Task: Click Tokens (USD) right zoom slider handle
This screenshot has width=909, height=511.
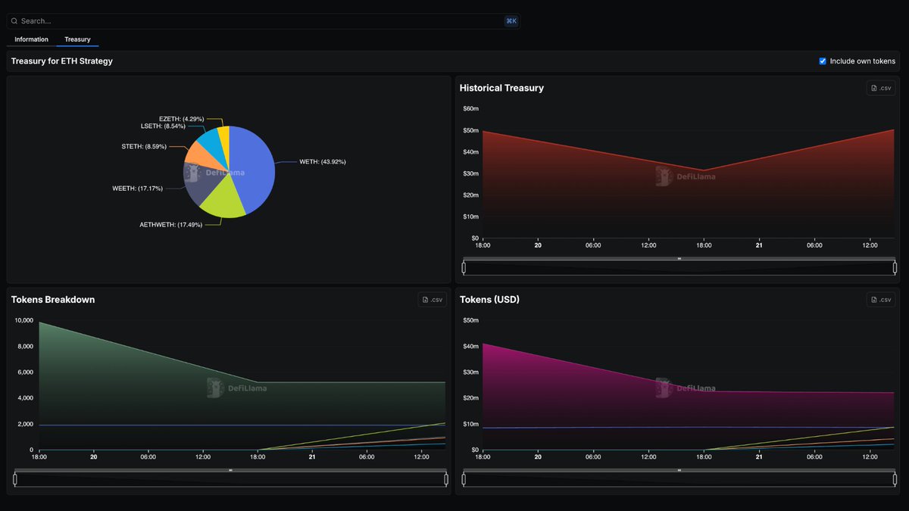Action: click(895, 479)
